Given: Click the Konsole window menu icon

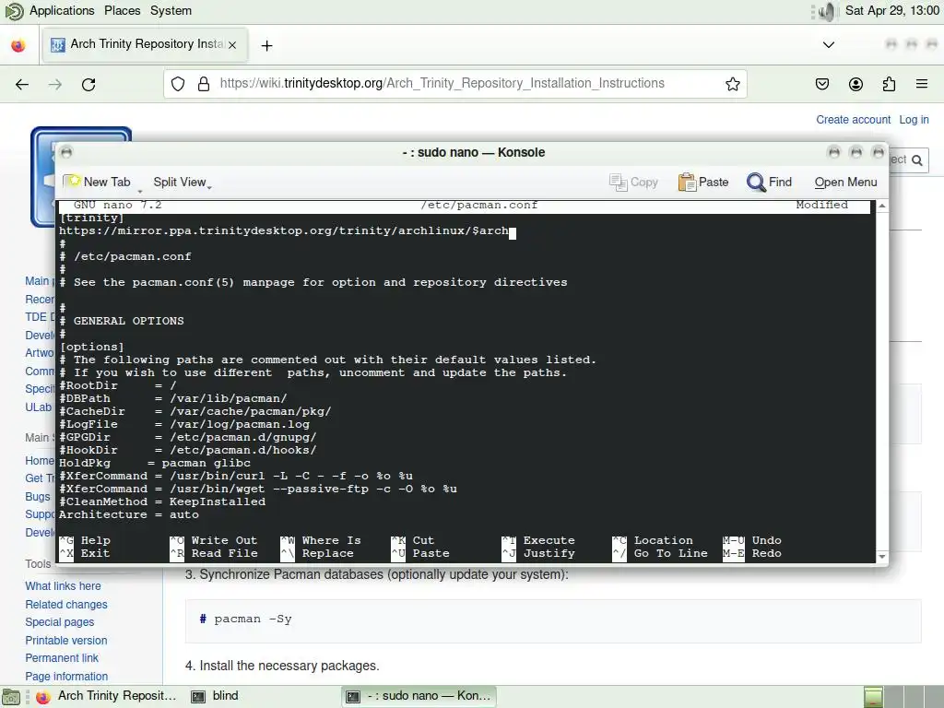Looking at the screenshot, I should [66, 152].
